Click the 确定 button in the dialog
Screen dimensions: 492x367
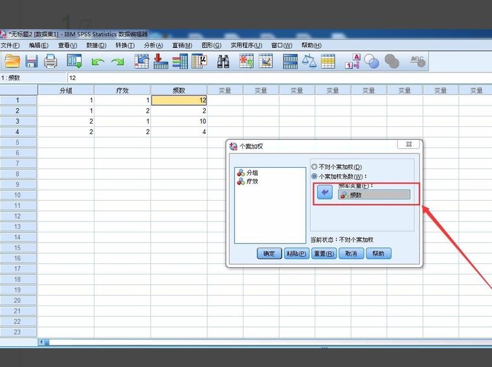tap(269, 254)
